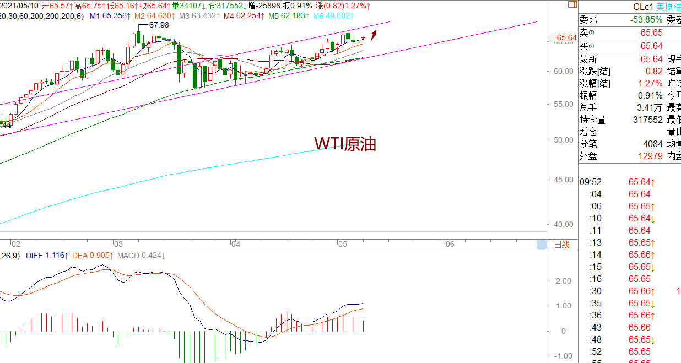
Task: Select the :04 tick row
Action: pos(630,194)
